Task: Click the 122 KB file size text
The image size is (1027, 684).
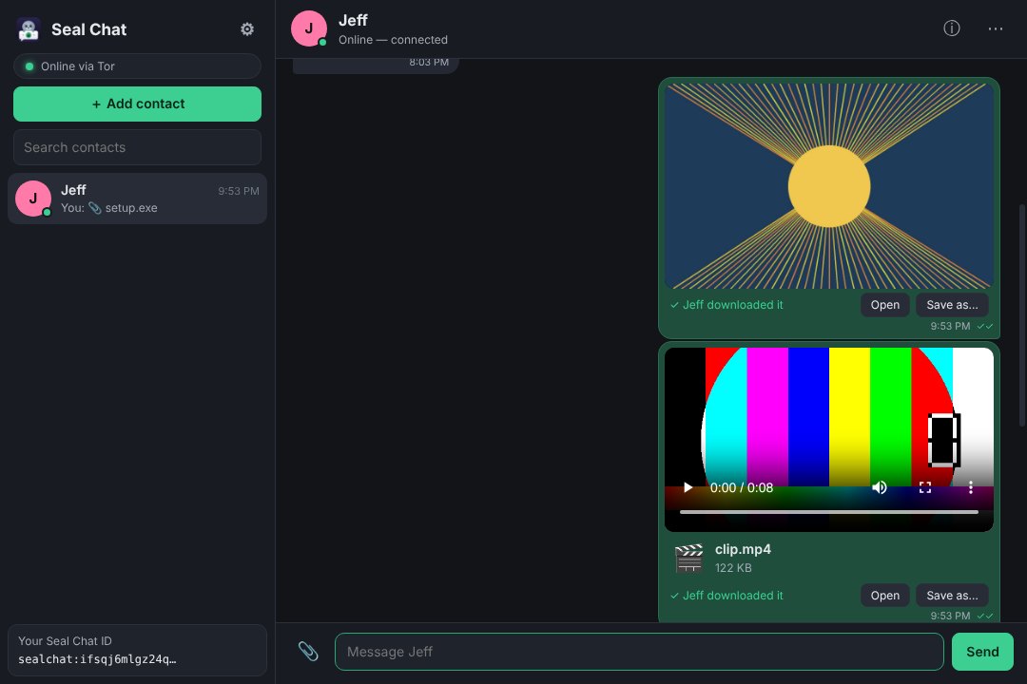Action: tap(733, 568)
